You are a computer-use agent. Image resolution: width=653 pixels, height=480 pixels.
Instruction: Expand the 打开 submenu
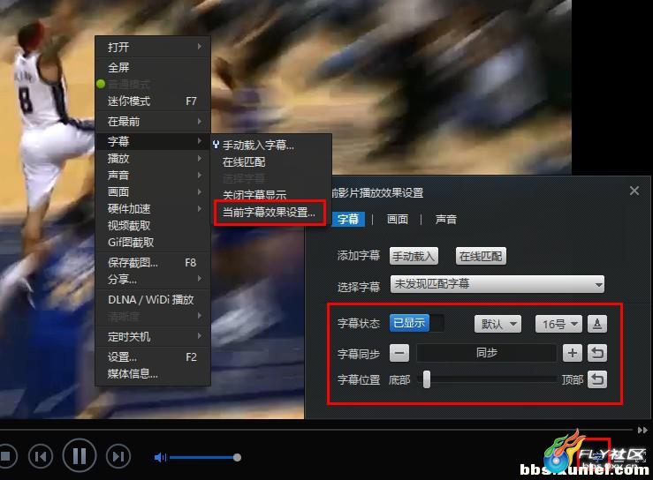153,47
